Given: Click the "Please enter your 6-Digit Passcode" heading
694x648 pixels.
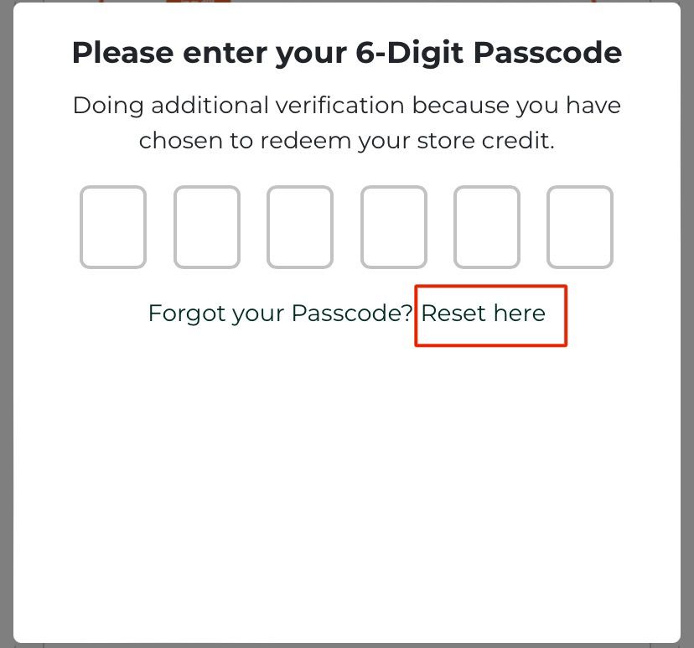Looking at the screenshot, I should tap(347, 53).
